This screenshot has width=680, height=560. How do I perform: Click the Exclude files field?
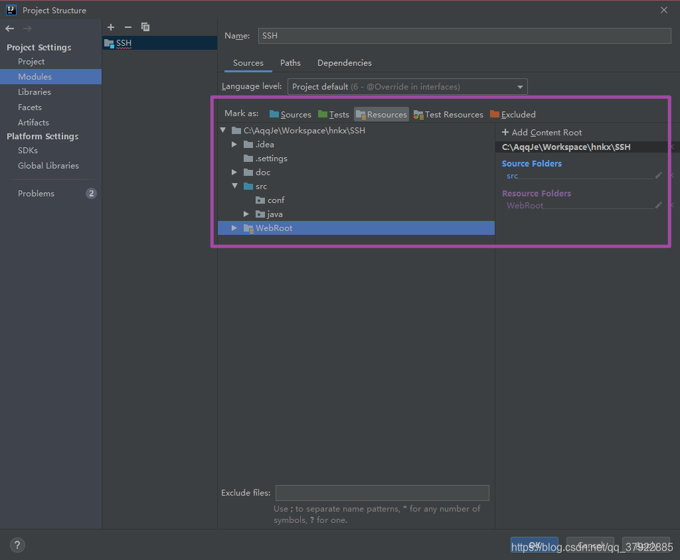(x=382, y=493)
